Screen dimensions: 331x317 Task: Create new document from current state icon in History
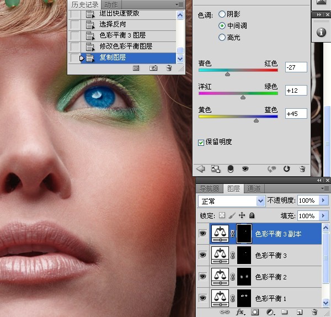(x=136, y=68)
